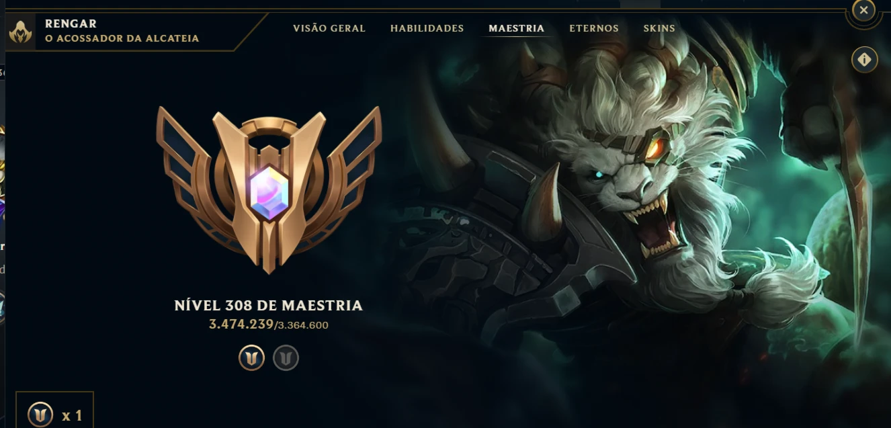
Task: Click the x 1 token count
Action: (72, 416)
